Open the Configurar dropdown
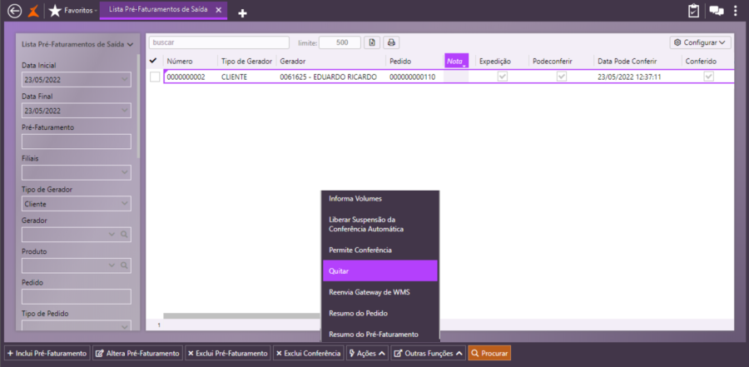The height and width of the screenshot is (367, 749). [x=701, y=42]
